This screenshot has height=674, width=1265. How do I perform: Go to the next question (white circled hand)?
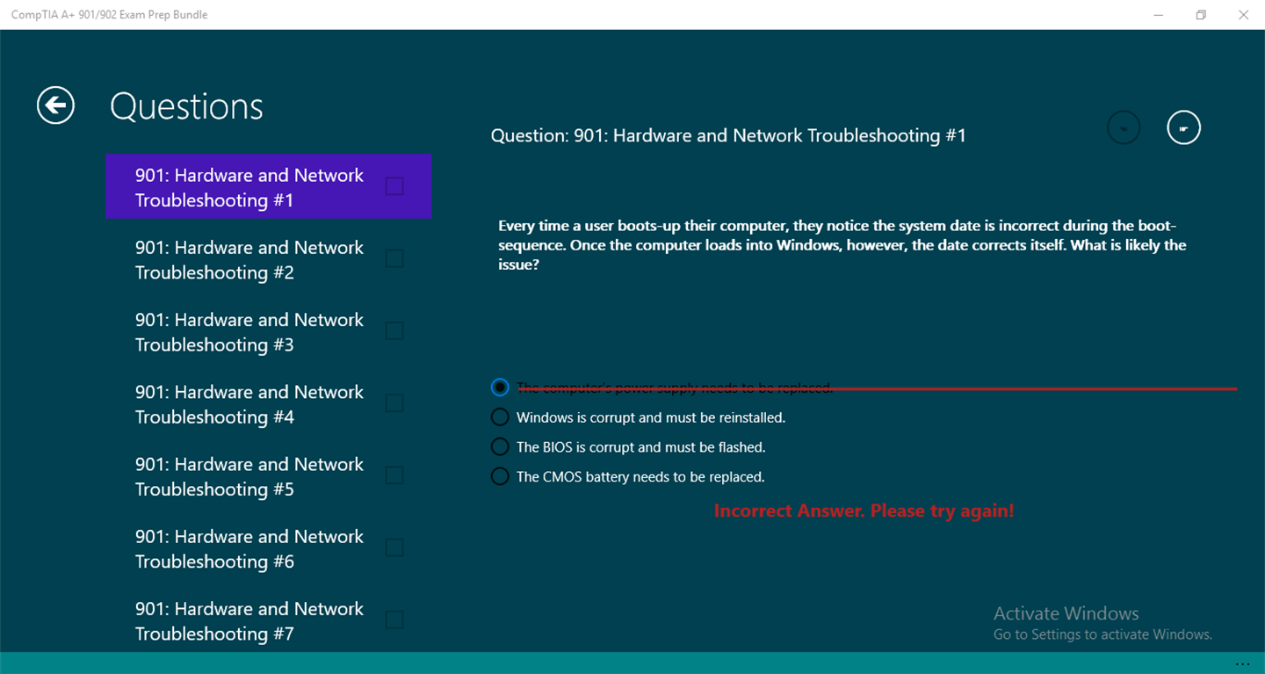[x=1183, y=127]
